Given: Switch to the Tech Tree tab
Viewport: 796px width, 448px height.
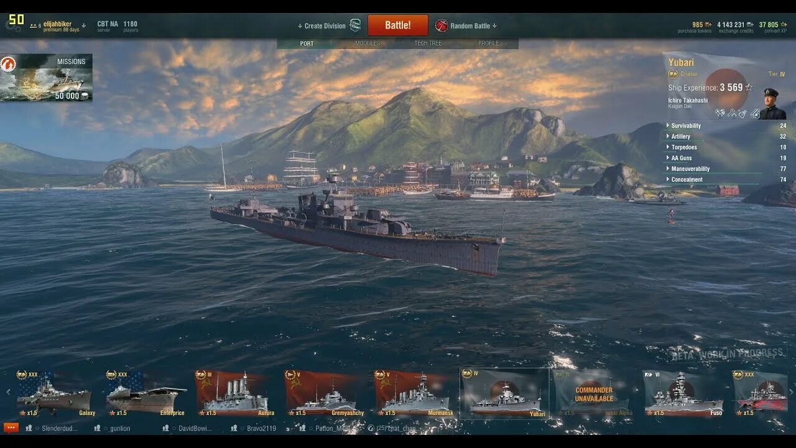Looking at the screenshot, I should pyautogui.click(x=428, y=44).
